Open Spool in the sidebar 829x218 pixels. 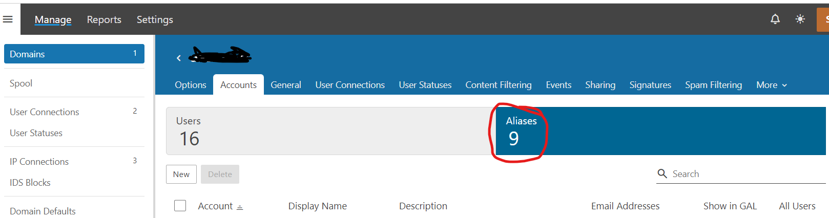click(21, 83)
